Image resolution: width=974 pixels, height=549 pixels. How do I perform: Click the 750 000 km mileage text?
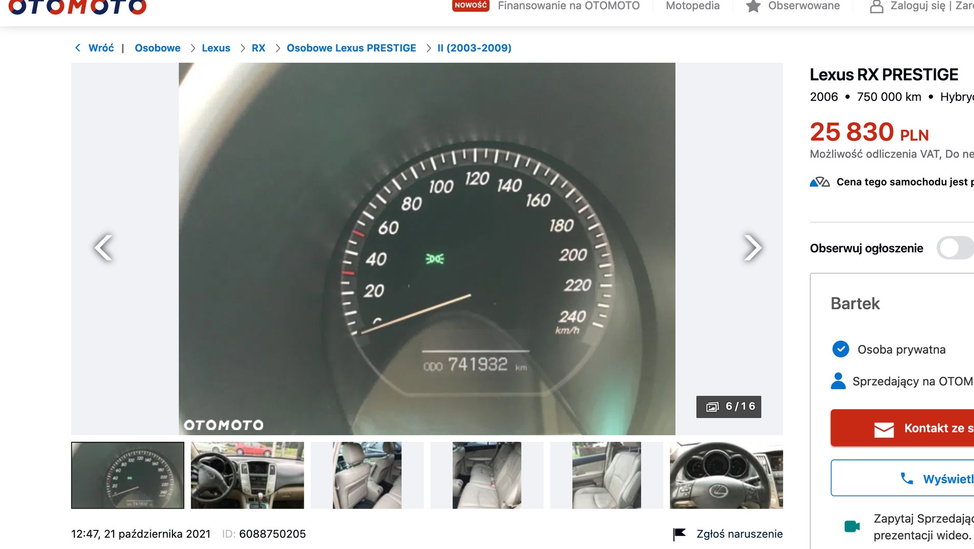tap(889, 97)
